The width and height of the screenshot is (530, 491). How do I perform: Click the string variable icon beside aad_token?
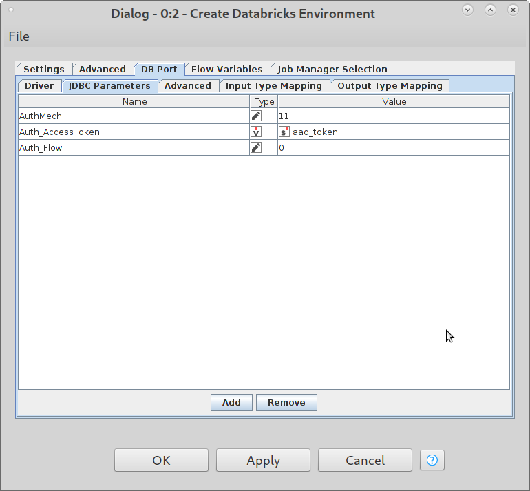[x=284, y=132]
